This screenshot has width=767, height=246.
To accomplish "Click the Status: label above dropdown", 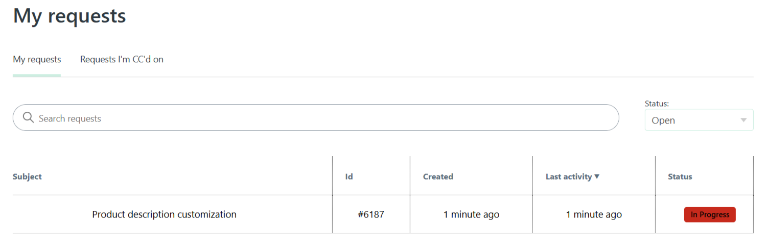I will 657,104.
